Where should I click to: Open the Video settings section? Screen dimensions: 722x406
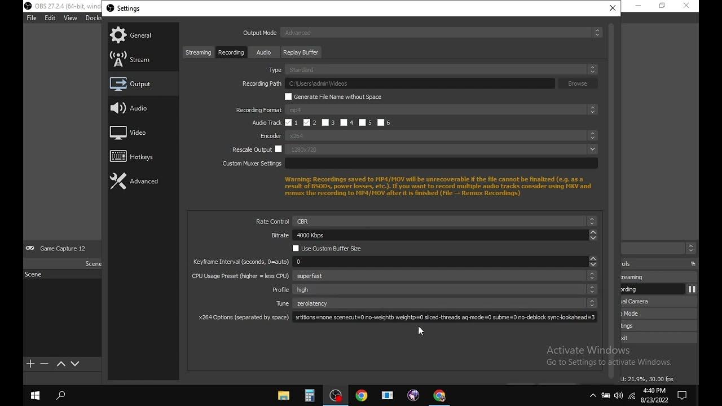143,132
